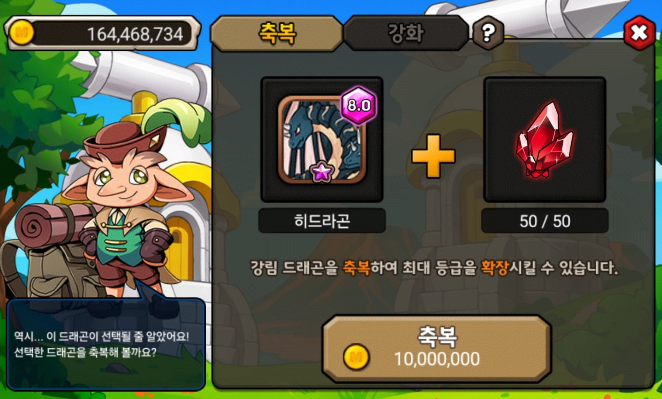Viewport: 662px width, 399px height.
Task: Click the purple star on dragon portrait
Action: coord(322,172)
